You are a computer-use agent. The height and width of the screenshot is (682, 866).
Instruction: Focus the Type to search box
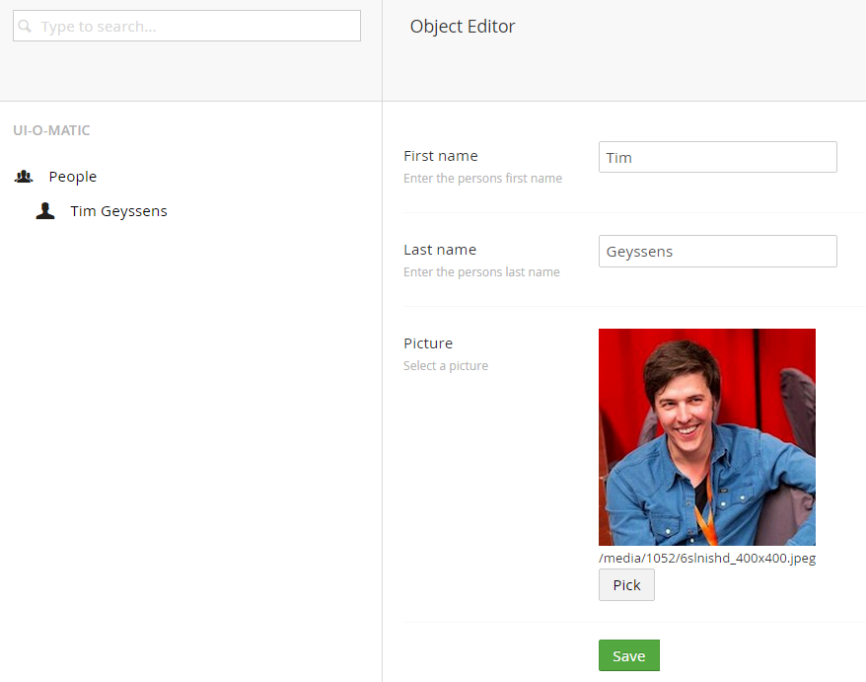186,26
